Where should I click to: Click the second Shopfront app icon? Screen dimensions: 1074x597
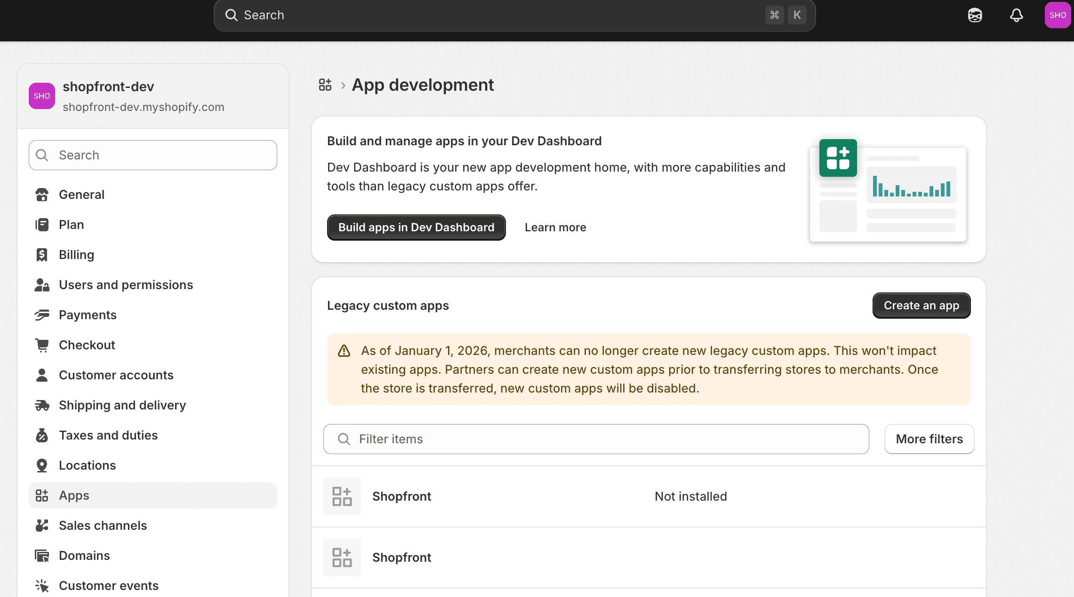coord(342,558)
